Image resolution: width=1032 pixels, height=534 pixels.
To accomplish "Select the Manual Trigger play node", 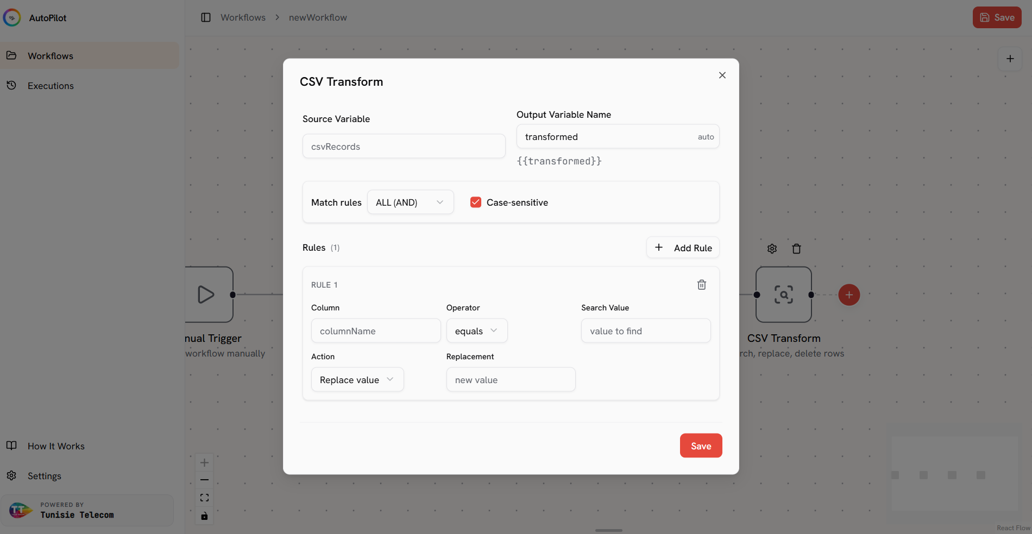I will point(209,295).
